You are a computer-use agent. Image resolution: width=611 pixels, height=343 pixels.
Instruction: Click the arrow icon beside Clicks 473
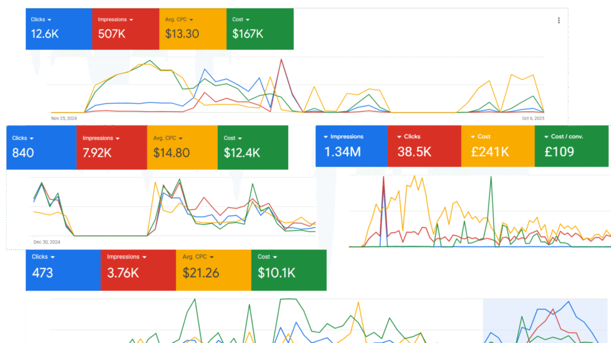click(x=53, y=257)
